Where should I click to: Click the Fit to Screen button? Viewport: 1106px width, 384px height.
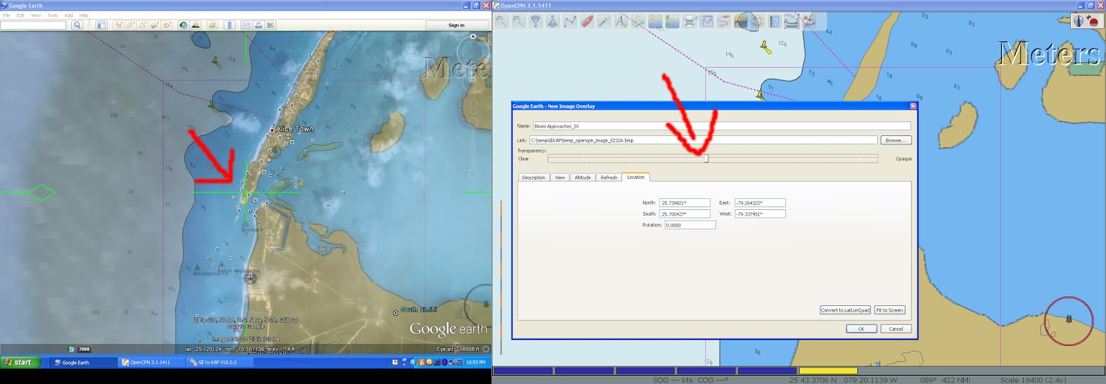(x=890, y=310)
